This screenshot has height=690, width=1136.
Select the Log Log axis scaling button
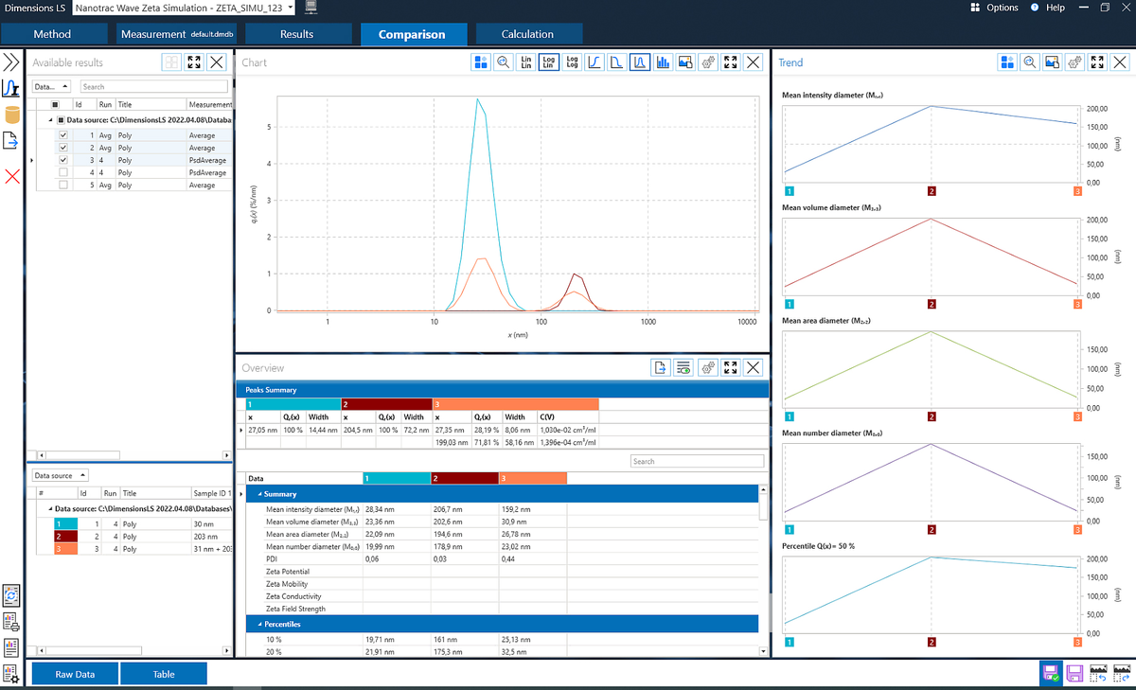571,62
